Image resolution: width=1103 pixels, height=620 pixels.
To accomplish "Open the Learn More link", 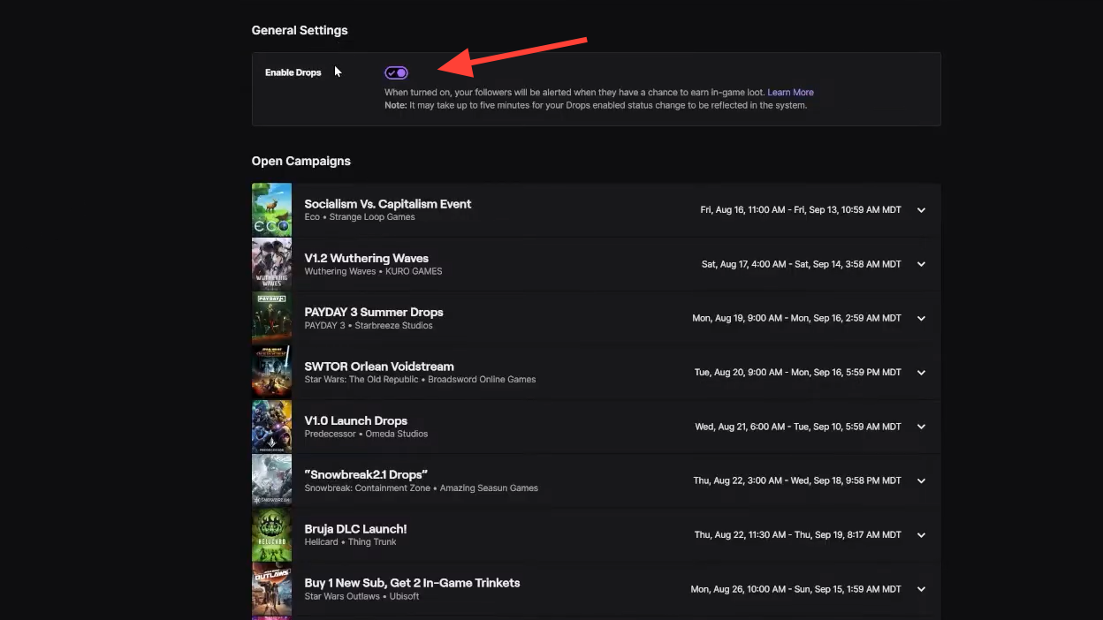I will pyautogui.click(x=790, y=92).
